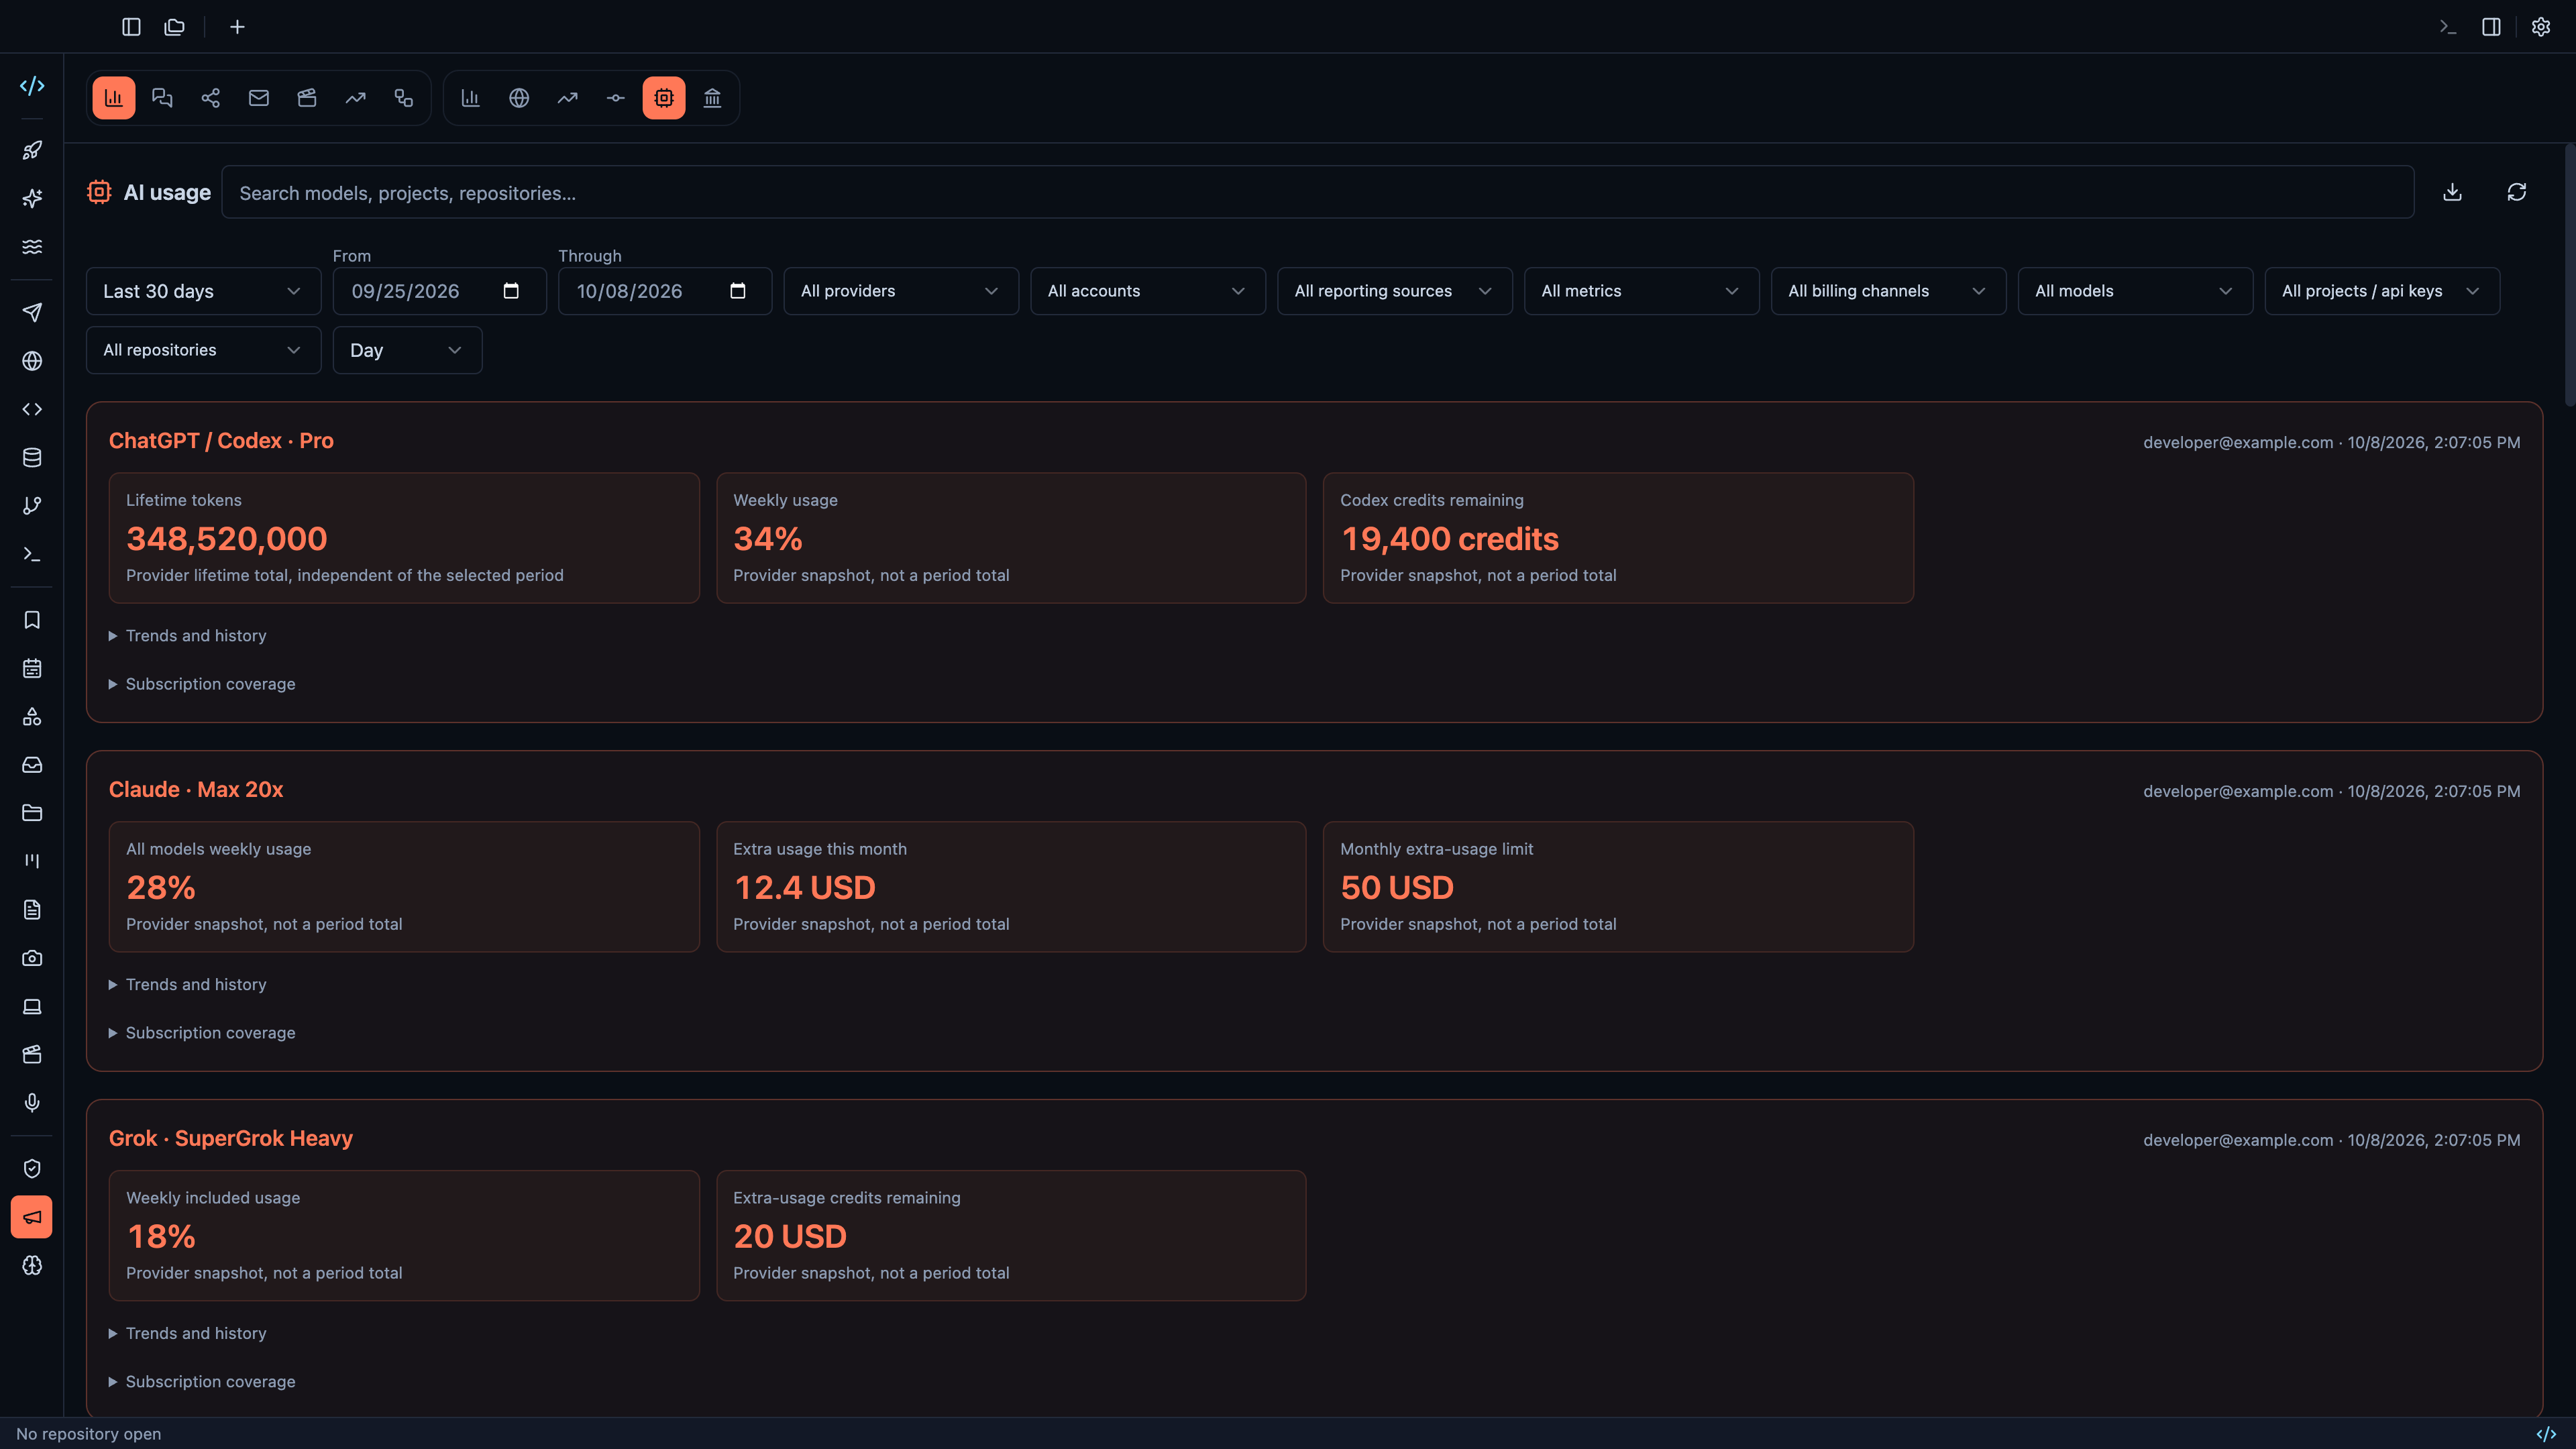Image resolution: width=2576 pixels, height=1449 pixels.
Task: Open the All reporting sources dropdown
Action: [1395, 291]
